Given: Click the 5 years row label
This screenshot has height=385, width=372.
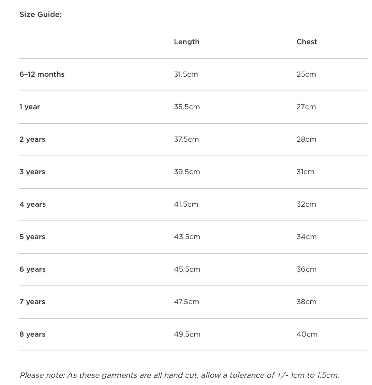Looking at the screenshot, I should pyautogui.click(x=32, y=237).
